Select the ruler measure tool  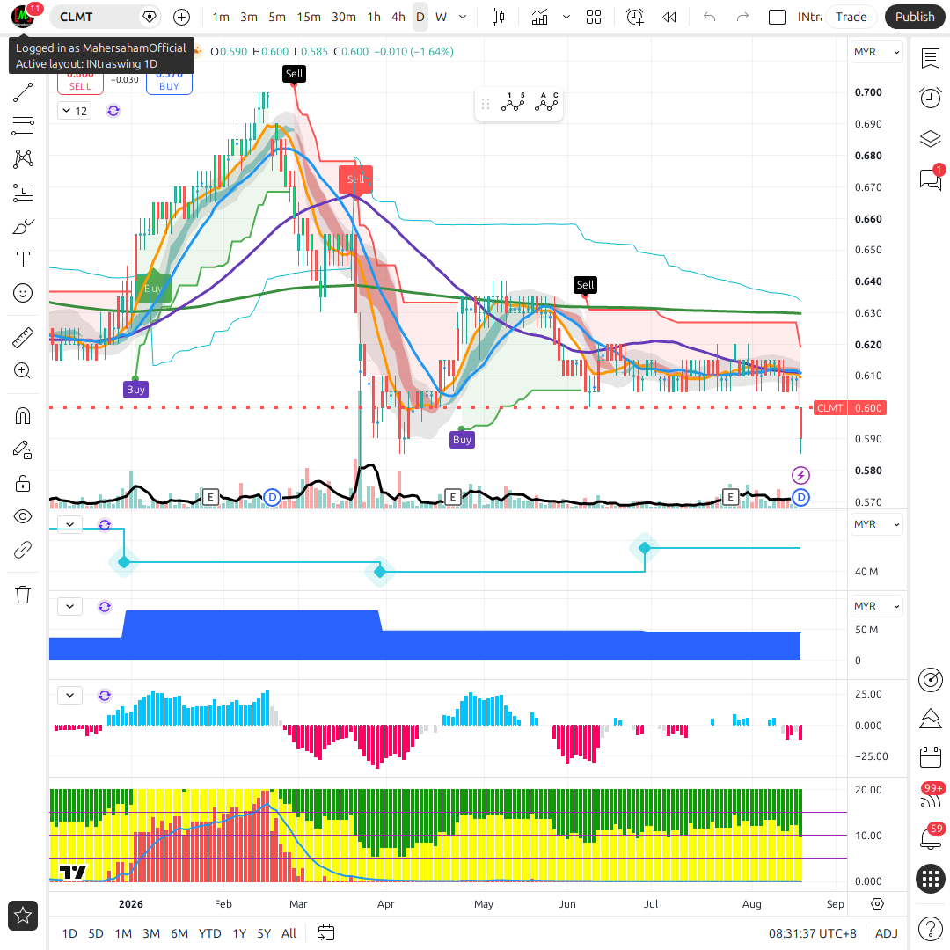coord(23,338)
